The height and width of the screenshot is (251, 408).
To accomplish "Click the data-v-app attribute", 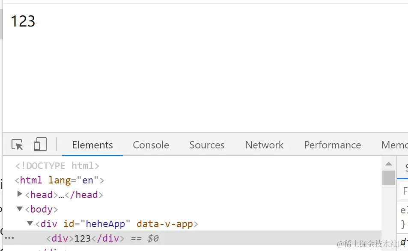I will point(165,224).
